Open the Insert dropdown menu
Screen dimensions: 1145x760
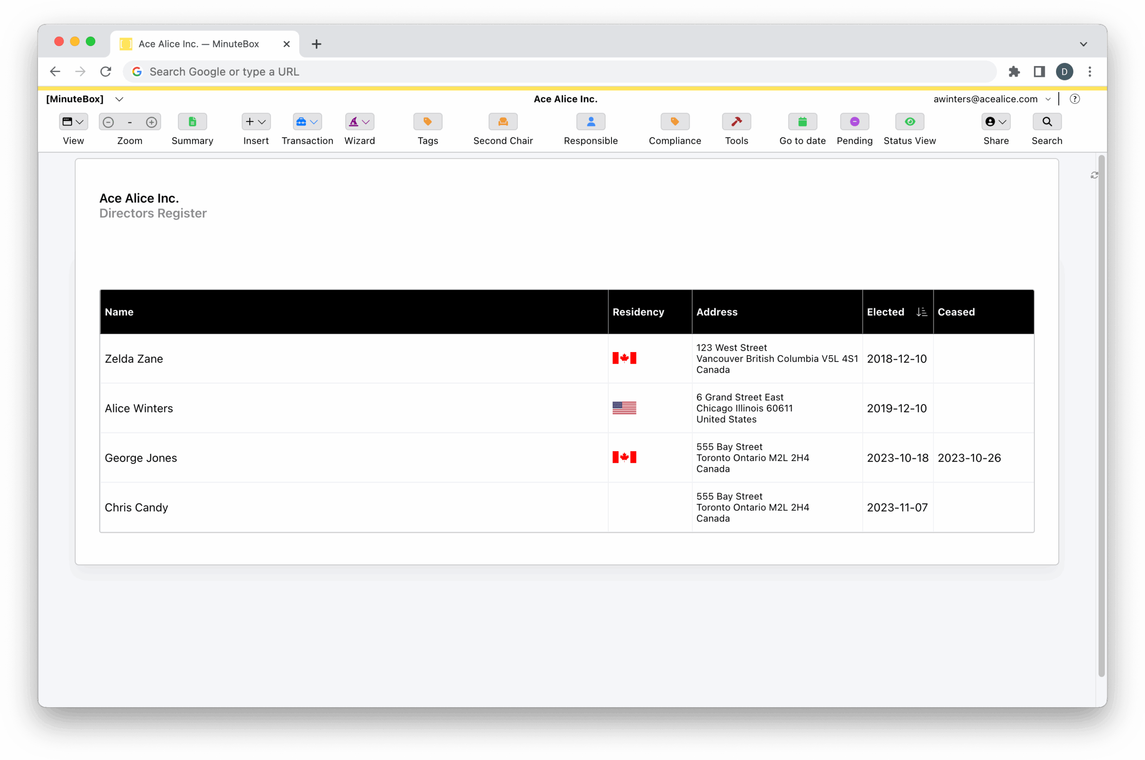click(x=256, y=122)
